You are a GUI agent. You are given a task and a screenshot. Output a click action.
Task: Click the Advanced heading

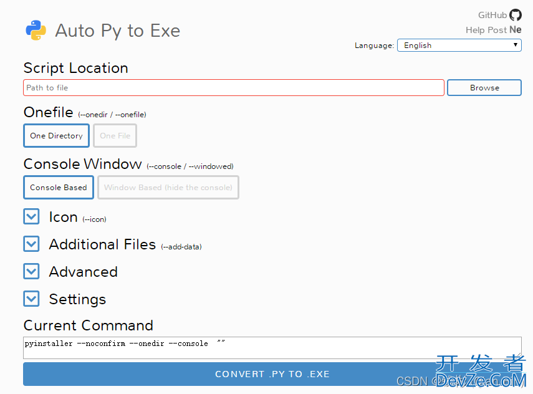[84, 272]
